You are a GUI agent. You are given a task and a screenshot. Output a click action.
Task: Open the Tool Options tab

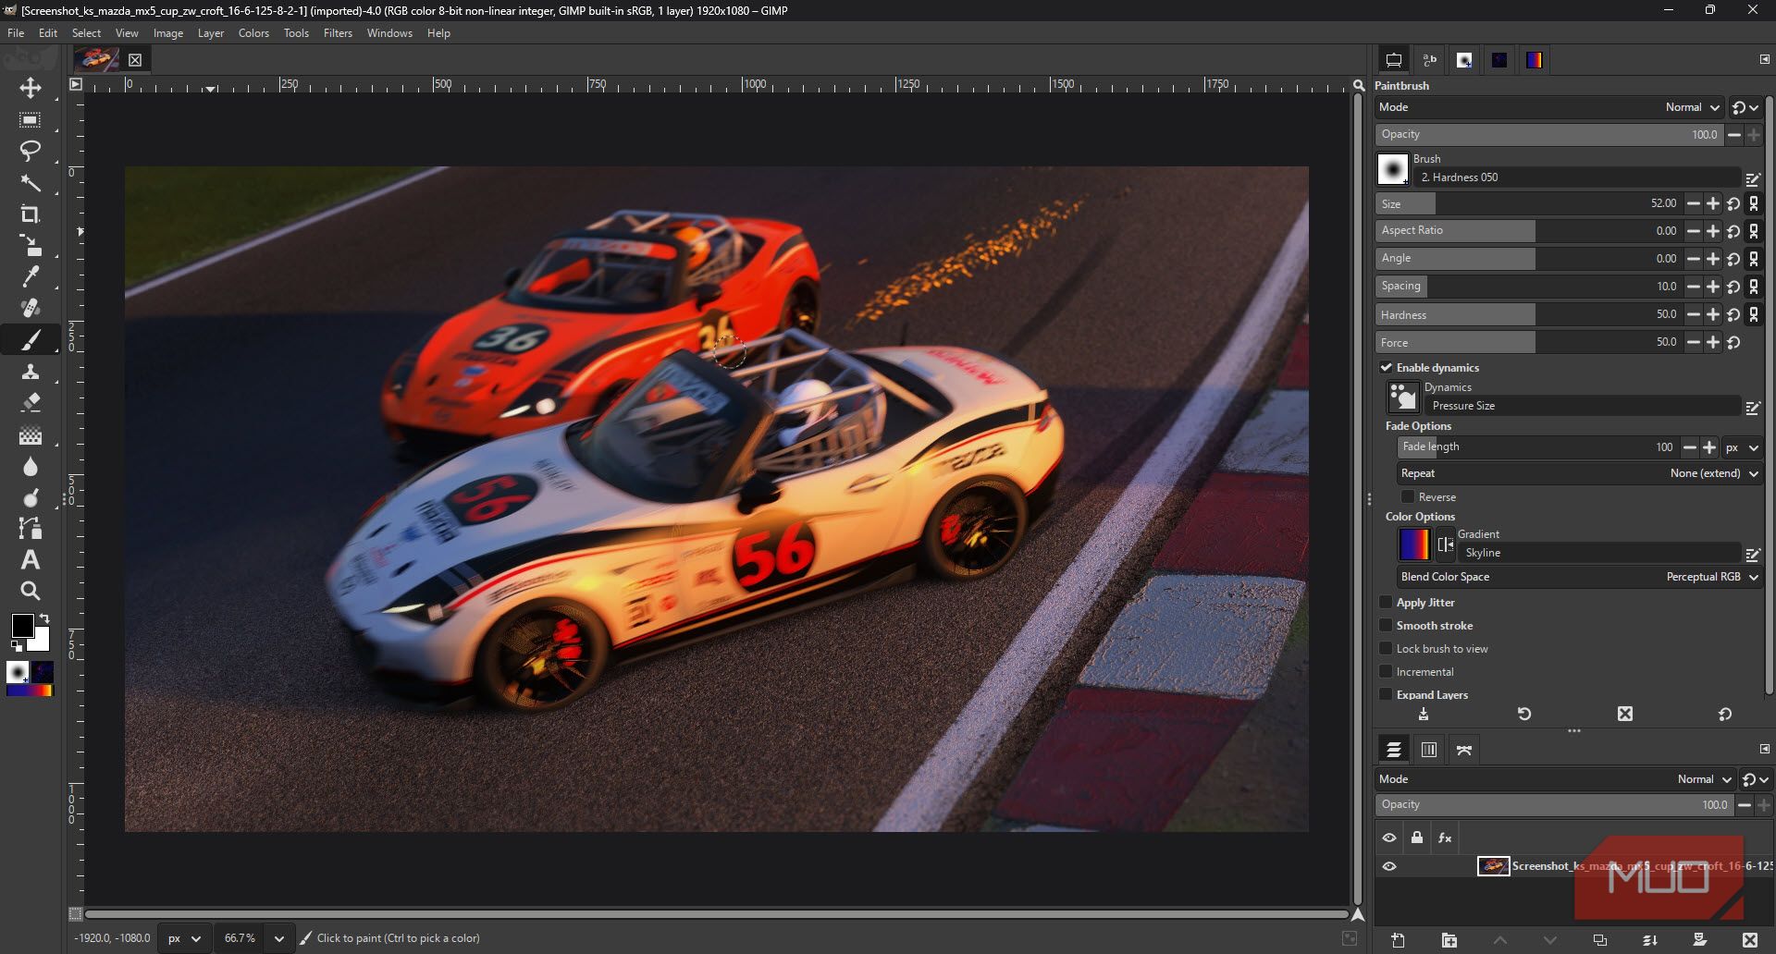pyautogui.click(x=1393, y=60)
